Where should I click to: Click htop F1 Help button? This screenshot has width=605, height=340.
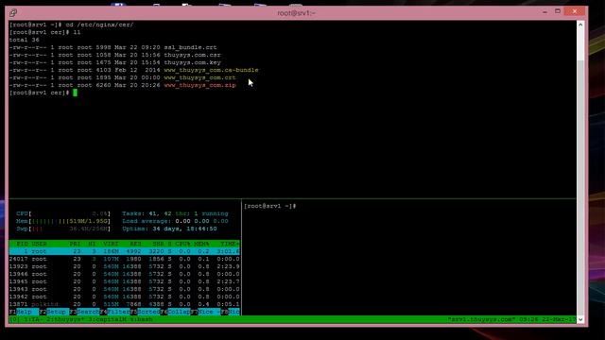click(x=24, y=312)
